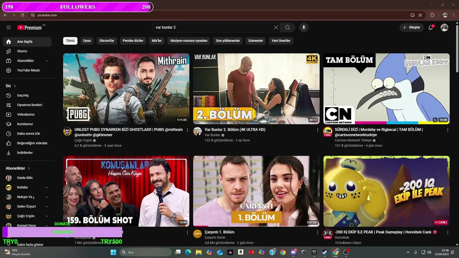Clear the search box with the X
Image resolution: width=459 pixels, height=258 pixels.
click(x=276, y=27)
